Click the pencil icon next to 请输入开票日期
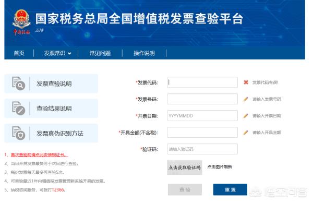Image resolution: width=313 pixels, height=203 pixels. point(246,116)
